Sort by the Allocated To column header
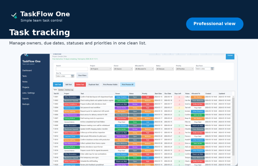The image size is (258, 166). [196, 93]
